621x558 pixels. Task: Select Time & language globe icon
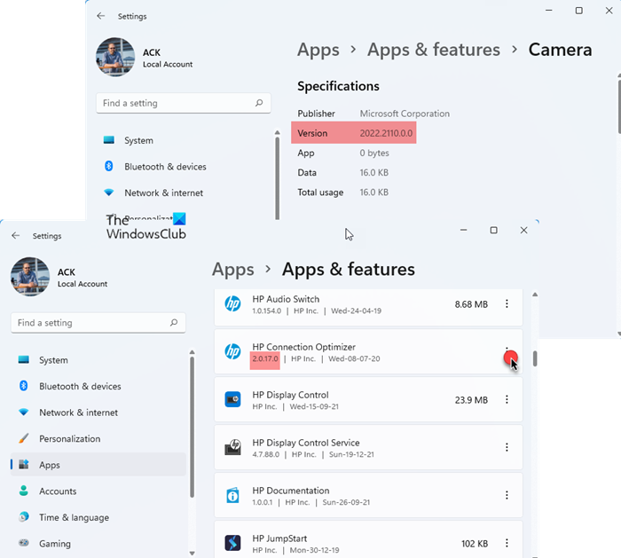tap(24, 517)
